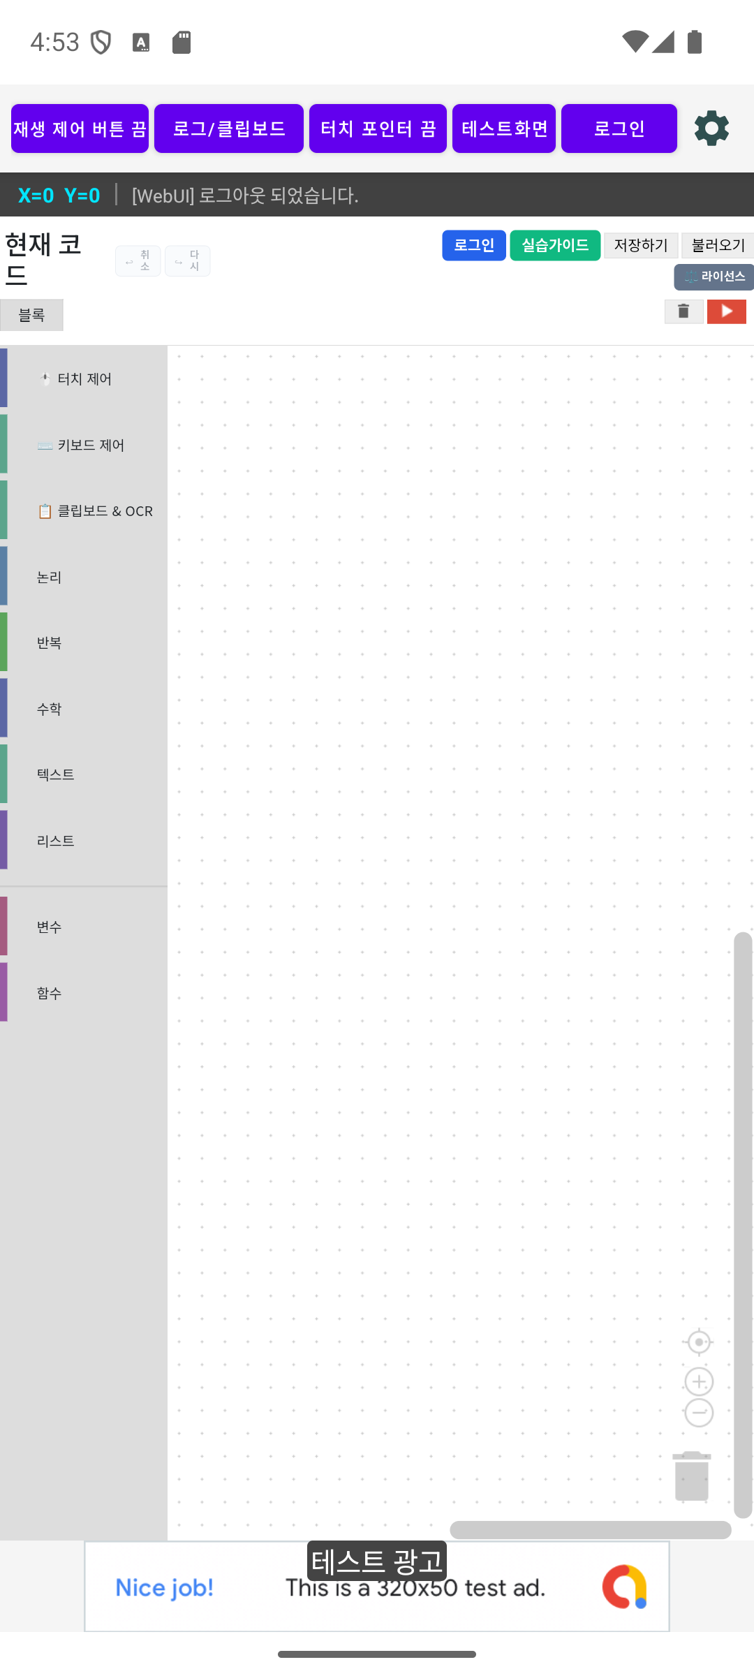Click 저장하기 to save code
The width and height of the screenshot is (754, 1676).
pyautogui.click(x=641, y=245)
